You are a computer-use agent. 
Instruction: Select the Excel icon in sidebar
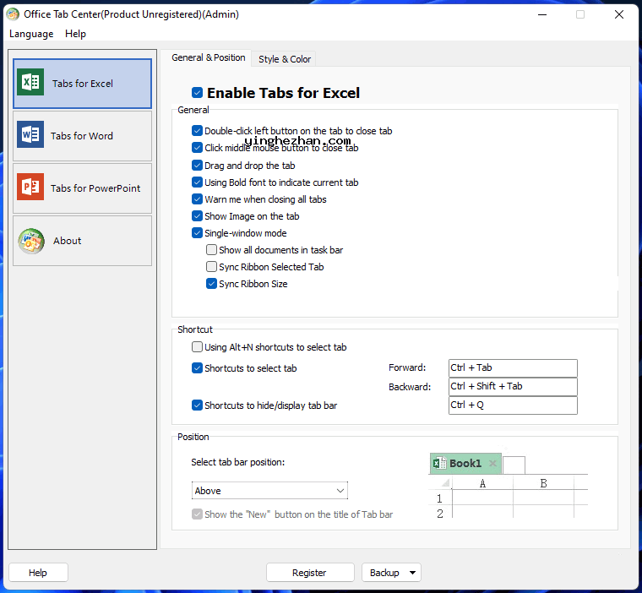pyautogui.click(x=30, y=82)
